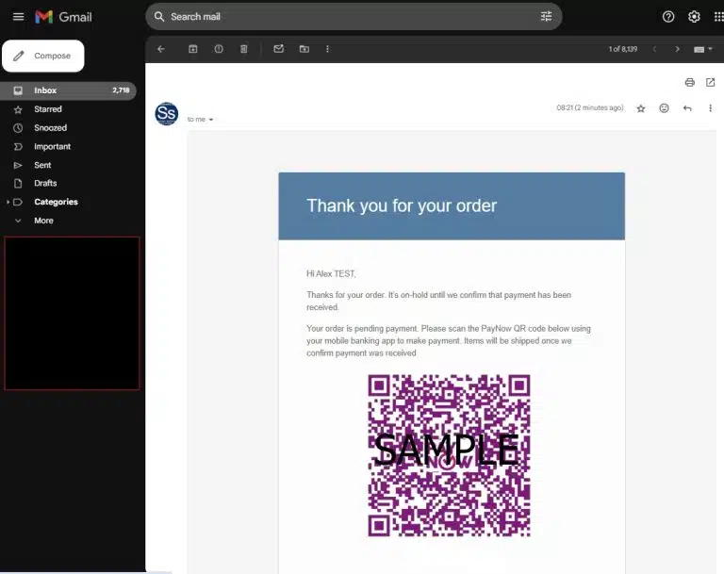Click the Gmail logo

coord(63,17)
